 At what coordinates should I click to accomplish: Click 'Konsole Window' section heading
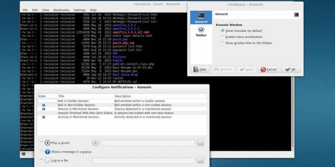229,25
